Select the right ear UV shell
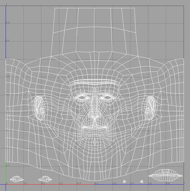190x191 pixels. coord(150,108)
